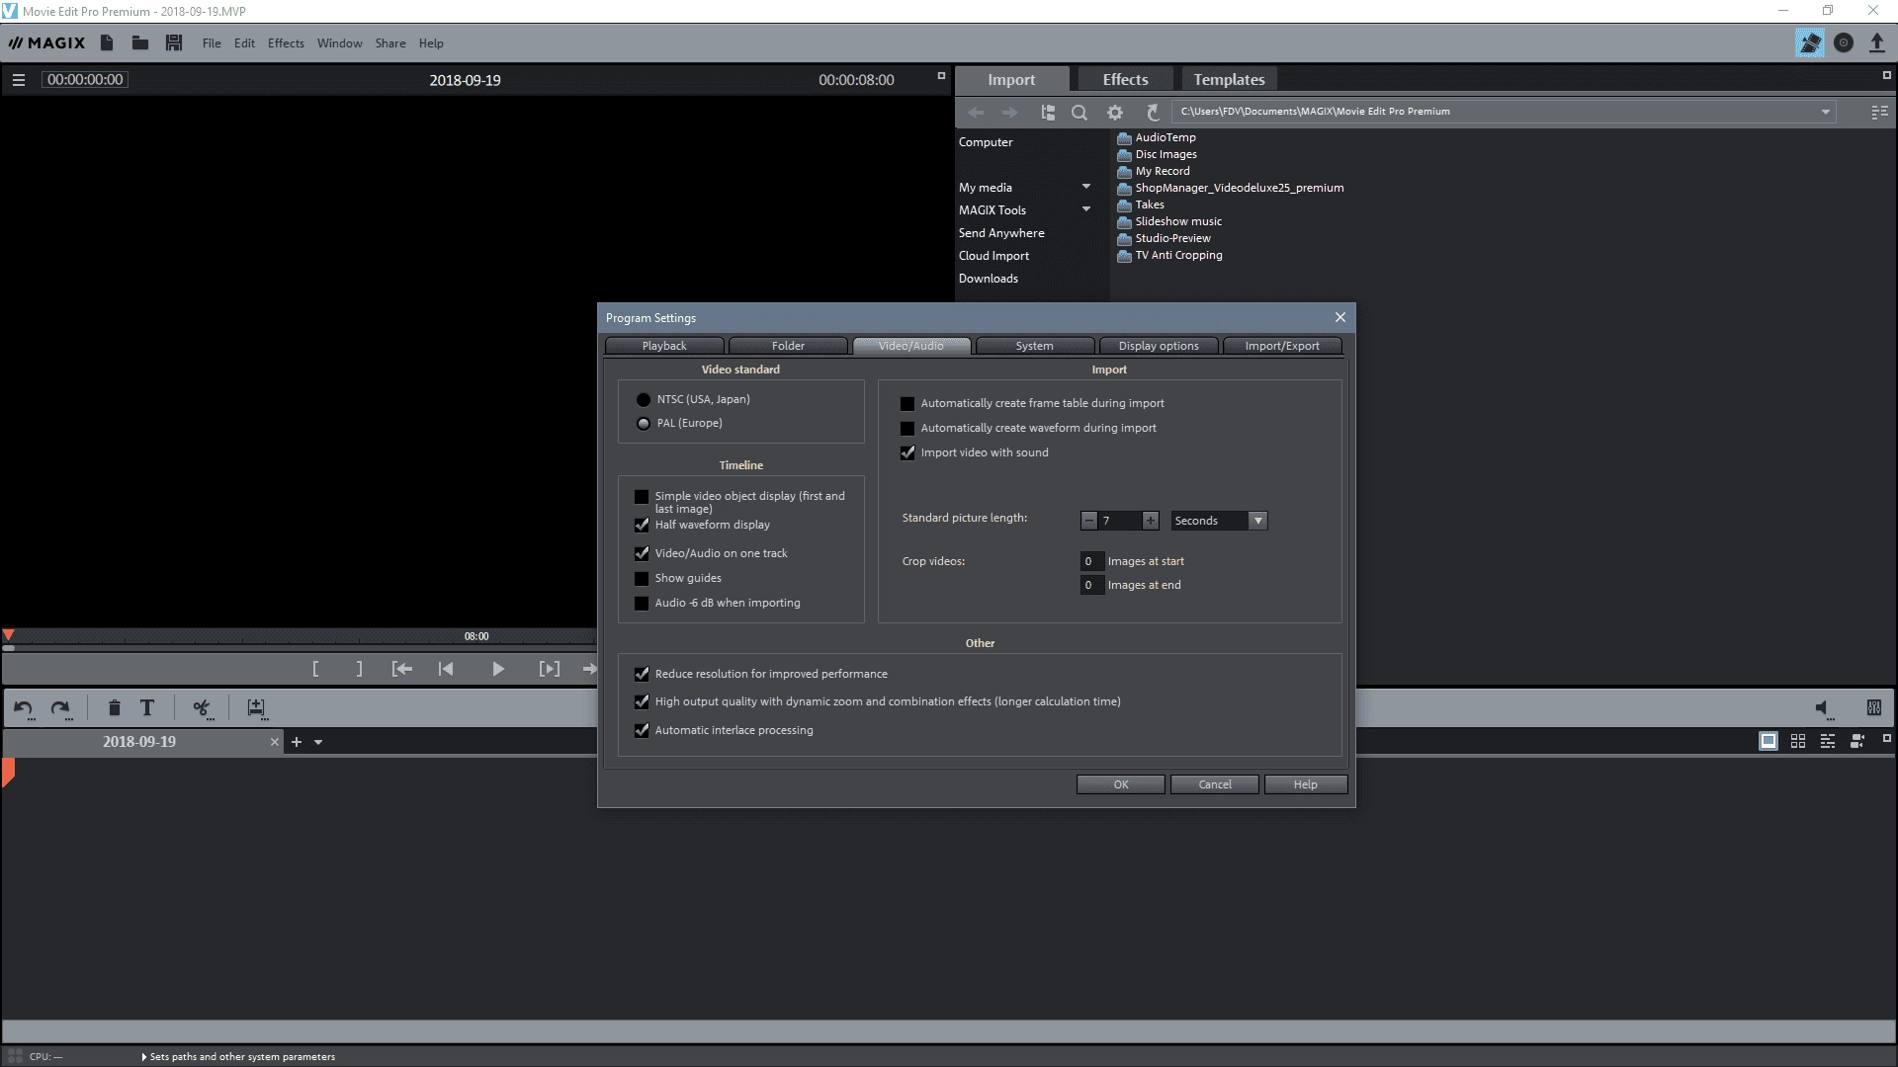1898x1067 pixels.
Task: Click the search magnifier icon in the Import panel
Action: point(1079,112)
